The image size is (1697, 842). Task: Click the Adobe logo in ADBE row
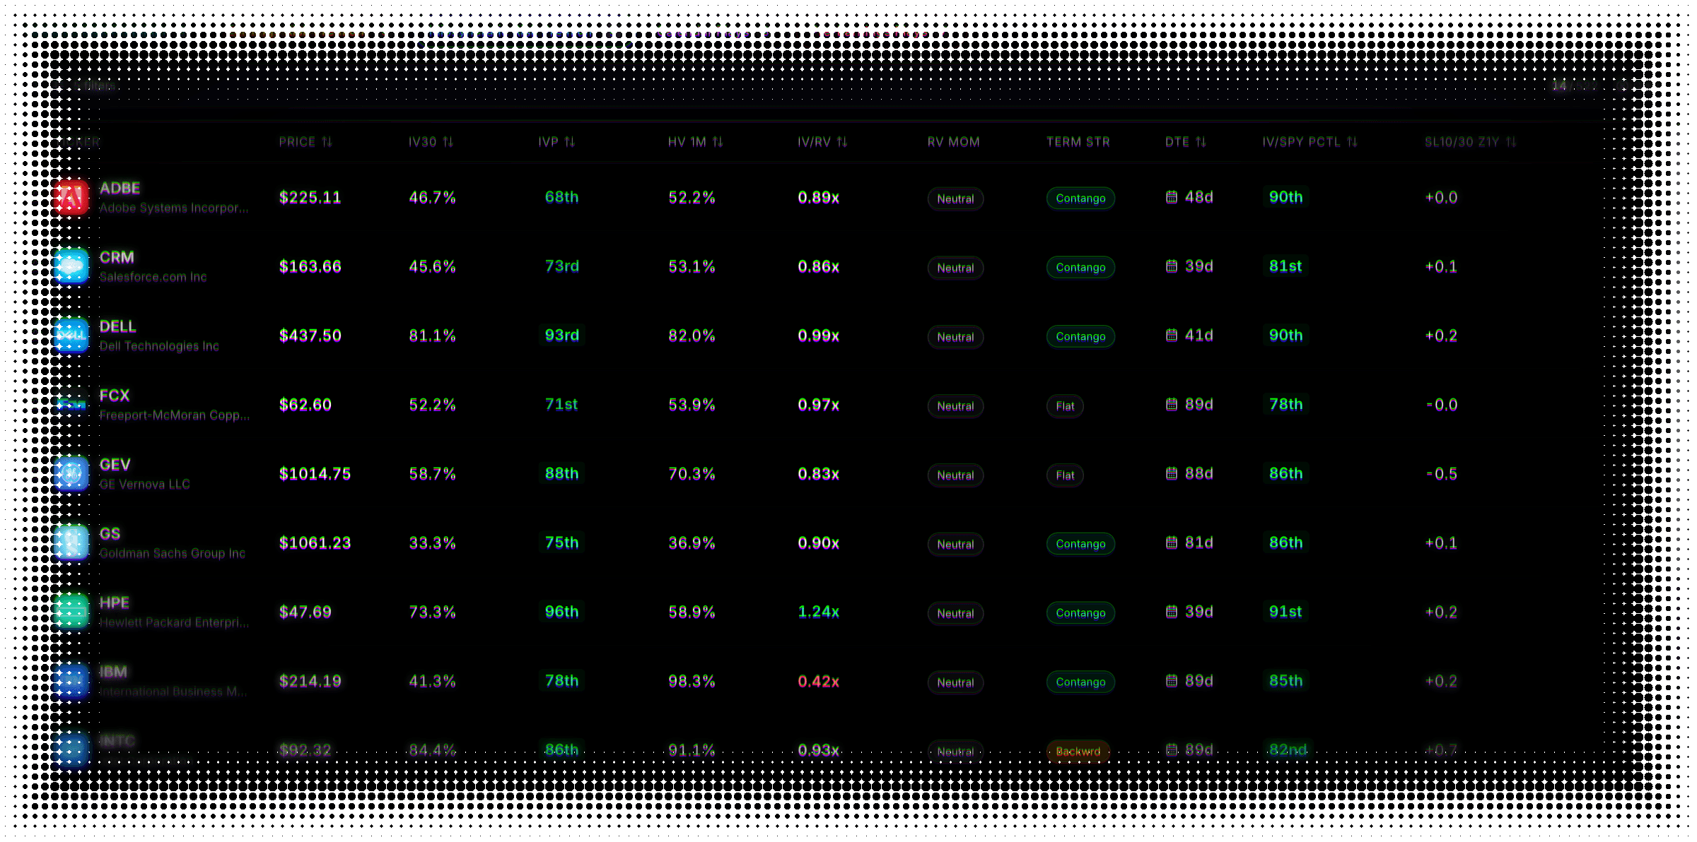point(71,197)
